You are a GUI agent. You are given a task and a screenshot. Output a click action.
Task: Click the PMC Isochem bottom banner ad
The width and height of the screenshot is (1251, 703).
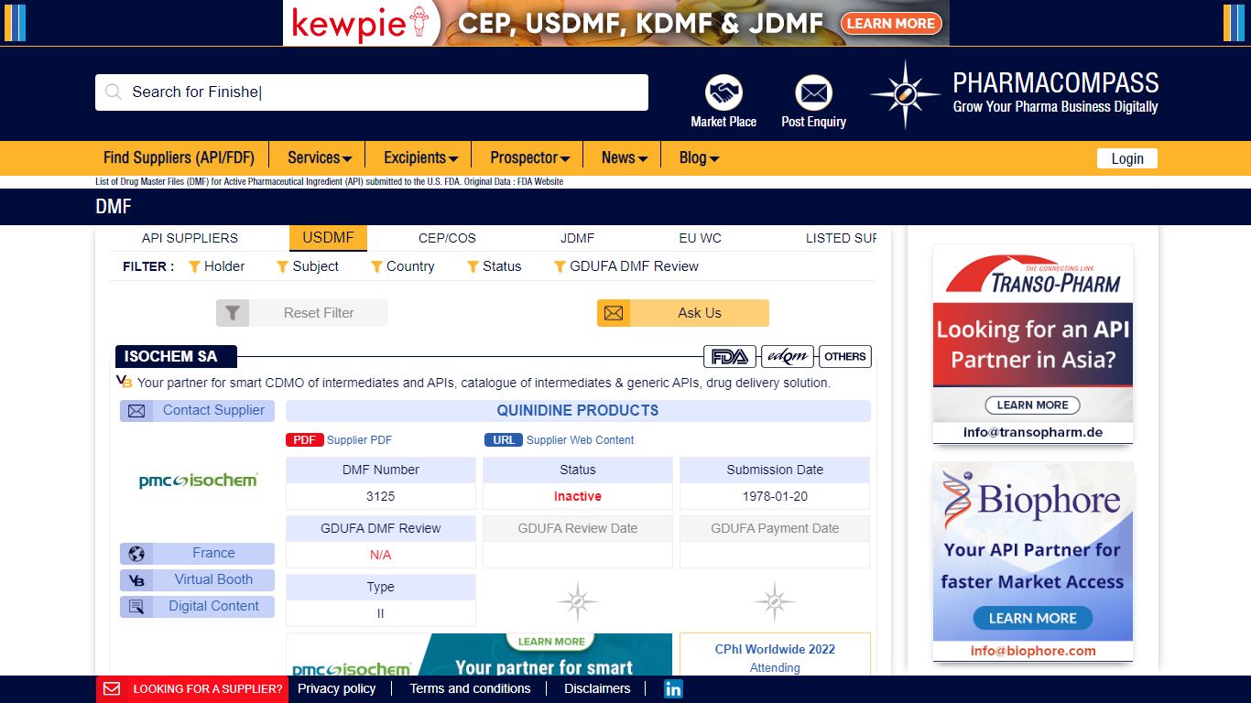tap(479, 654)
